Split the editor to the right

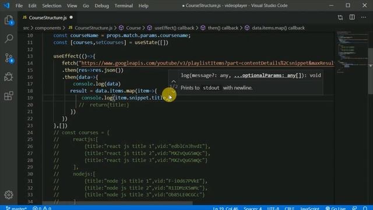pyautogui.click(x=352, y=17)
